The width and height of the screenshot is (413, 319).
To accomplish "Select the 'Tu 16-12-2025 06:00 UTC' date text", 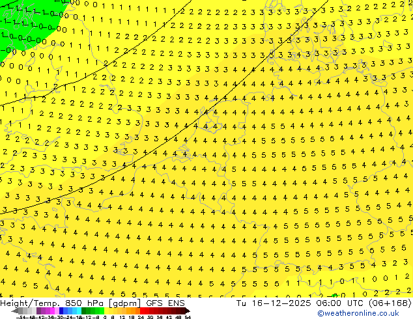I will (300, 303).
